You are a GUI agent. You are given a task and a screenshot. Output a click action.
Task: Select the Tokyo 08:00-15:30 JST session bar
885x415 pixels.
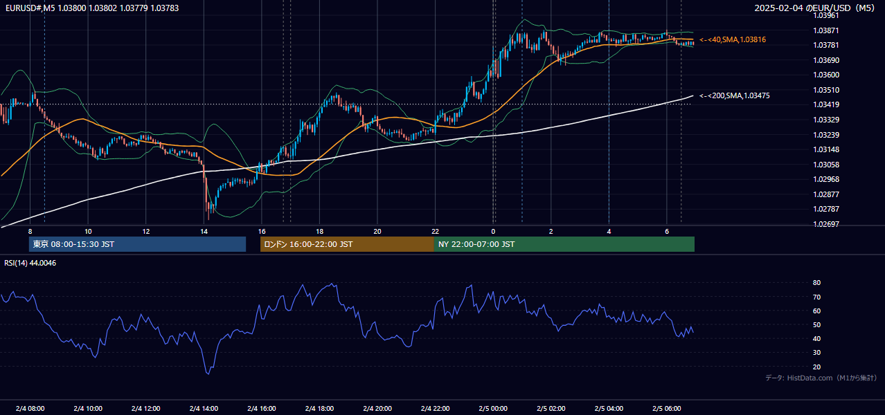pos(138,244)
